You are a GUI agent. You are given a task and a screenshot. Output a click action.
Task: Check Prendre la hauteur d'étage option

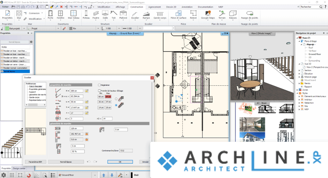(99, 91)
